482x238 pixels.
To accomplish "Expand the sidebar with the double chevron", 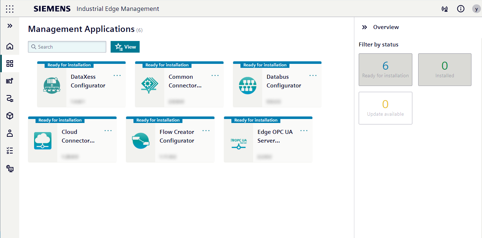I will 9,26.
